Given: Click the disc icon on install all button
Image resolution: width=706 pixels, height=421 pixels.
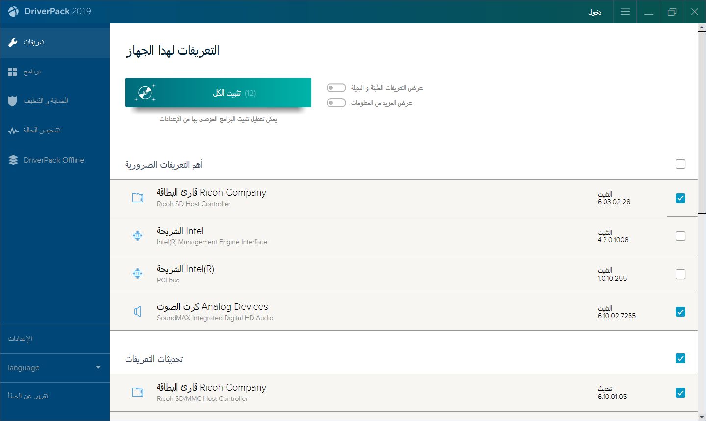Looking at the screenshot, I should [145, 93].
